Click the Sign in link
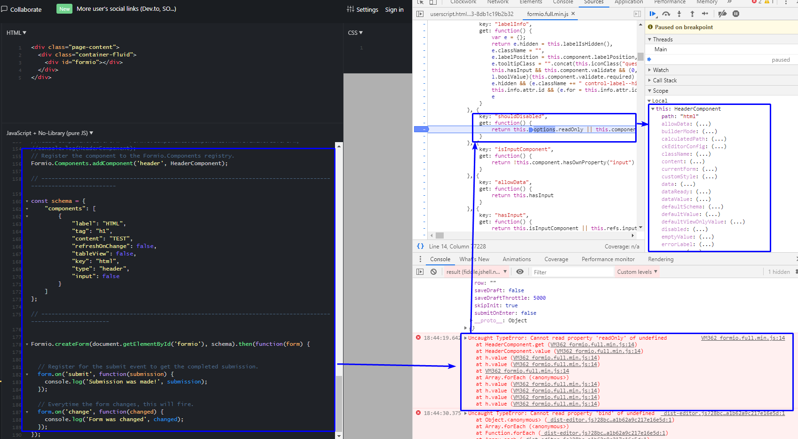The image size is (798, 439). click(x=394, y=9)
